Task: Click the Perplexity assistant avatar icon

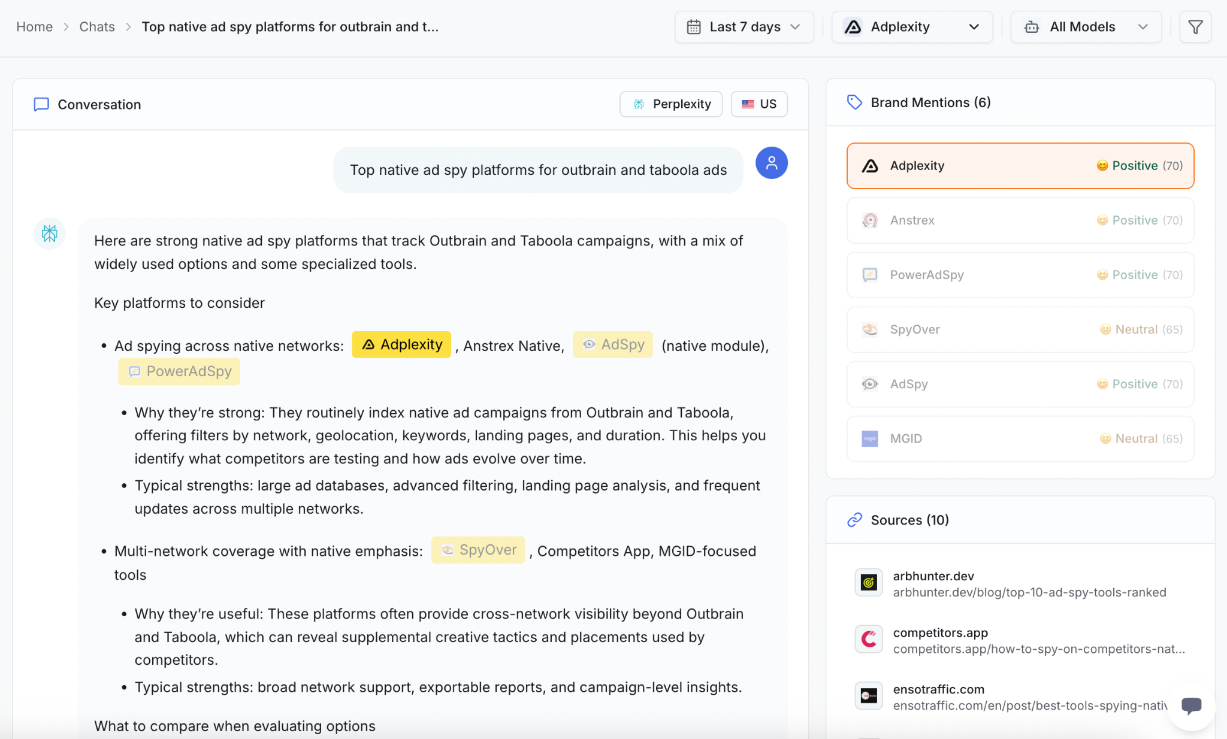Action: pyautogui.click(x=50, y=234)
